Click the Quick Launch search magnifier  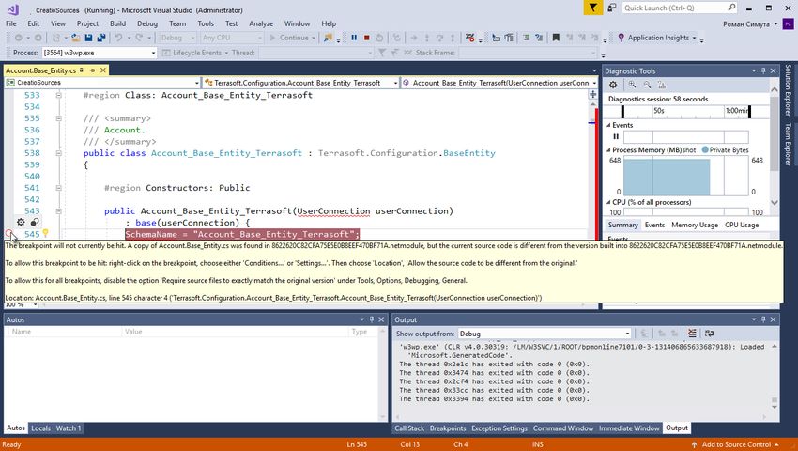click(x=731, y=8)
